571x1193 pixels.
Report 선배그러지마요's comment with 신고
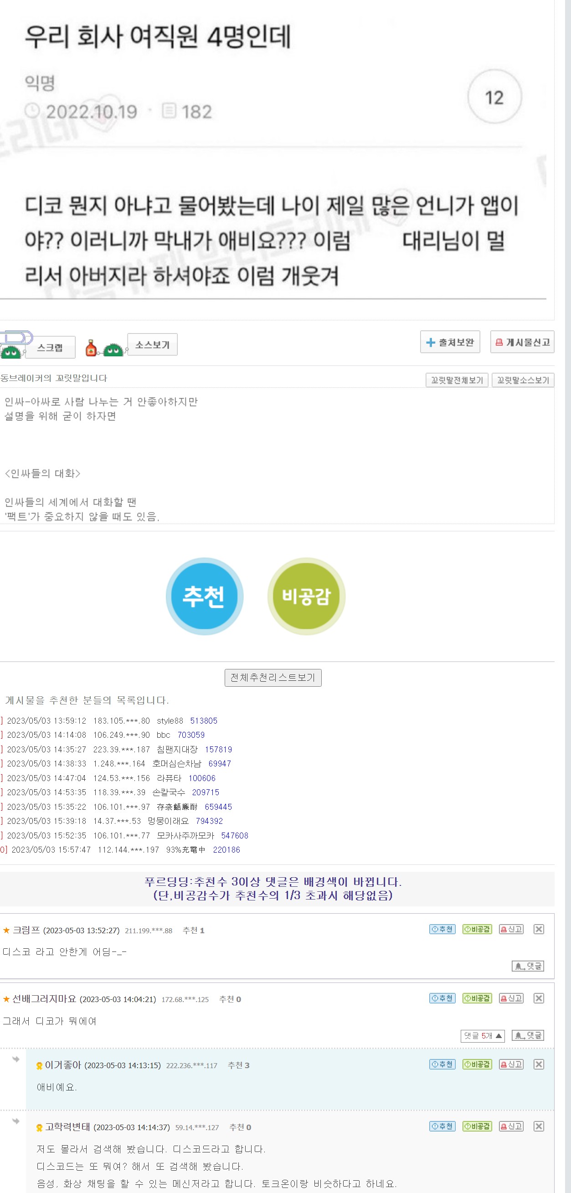pyautogui.click(x=511, y=998)
